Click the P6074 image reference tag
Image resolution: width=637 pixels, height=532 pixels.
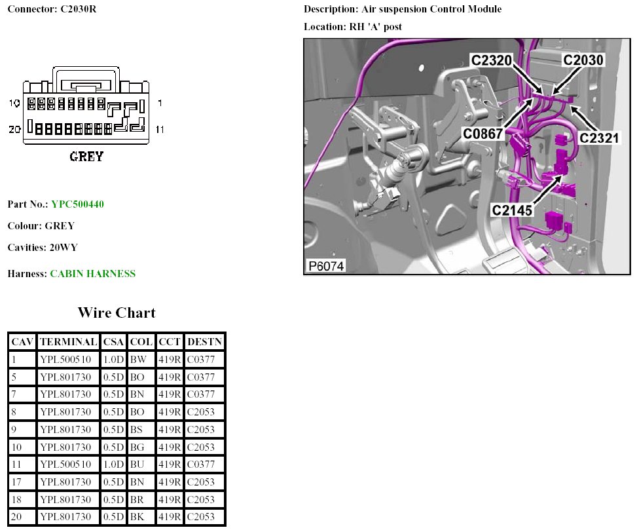click(325, 266)
